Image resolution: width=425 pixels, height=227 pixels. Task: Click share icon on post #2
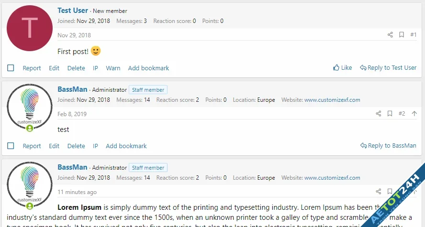click(379, 114)
